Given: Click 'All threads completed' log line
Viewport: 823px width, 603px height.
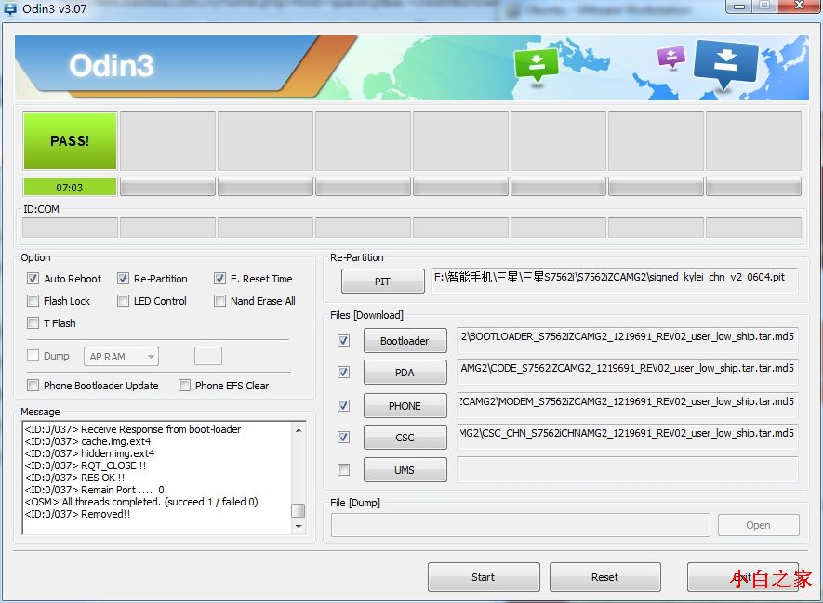Looking at the screenshot, I should click(x=141, y=502).
